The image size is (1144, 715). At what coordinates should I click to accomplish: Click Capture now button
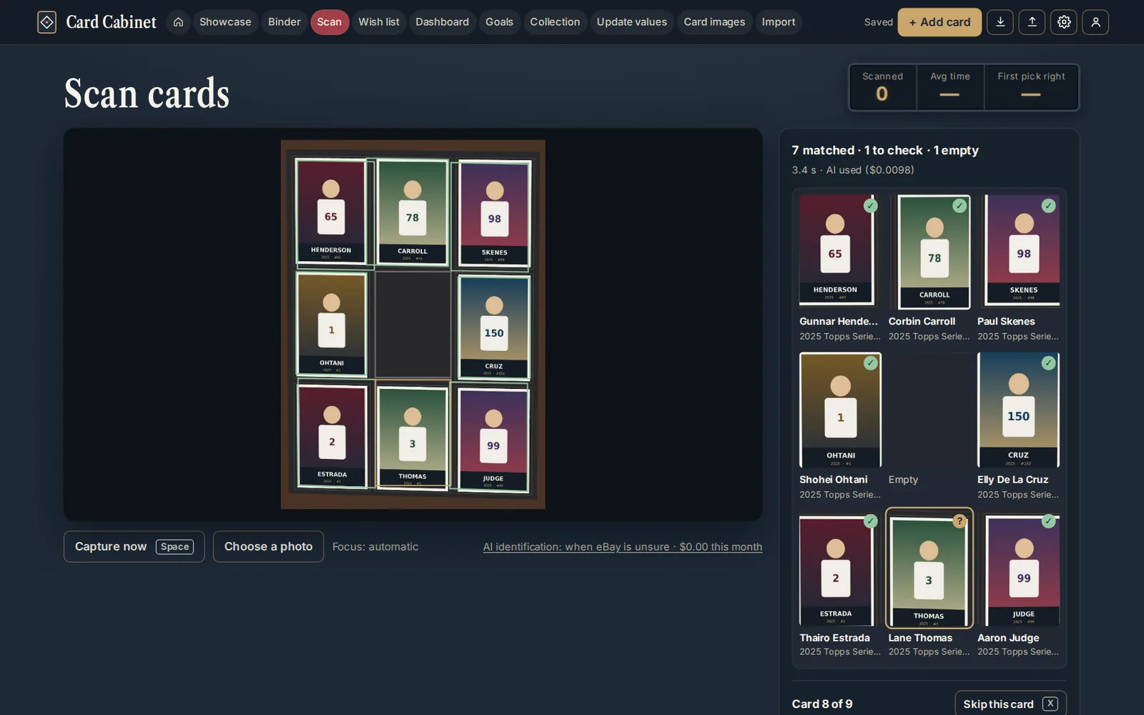(134, 546)
